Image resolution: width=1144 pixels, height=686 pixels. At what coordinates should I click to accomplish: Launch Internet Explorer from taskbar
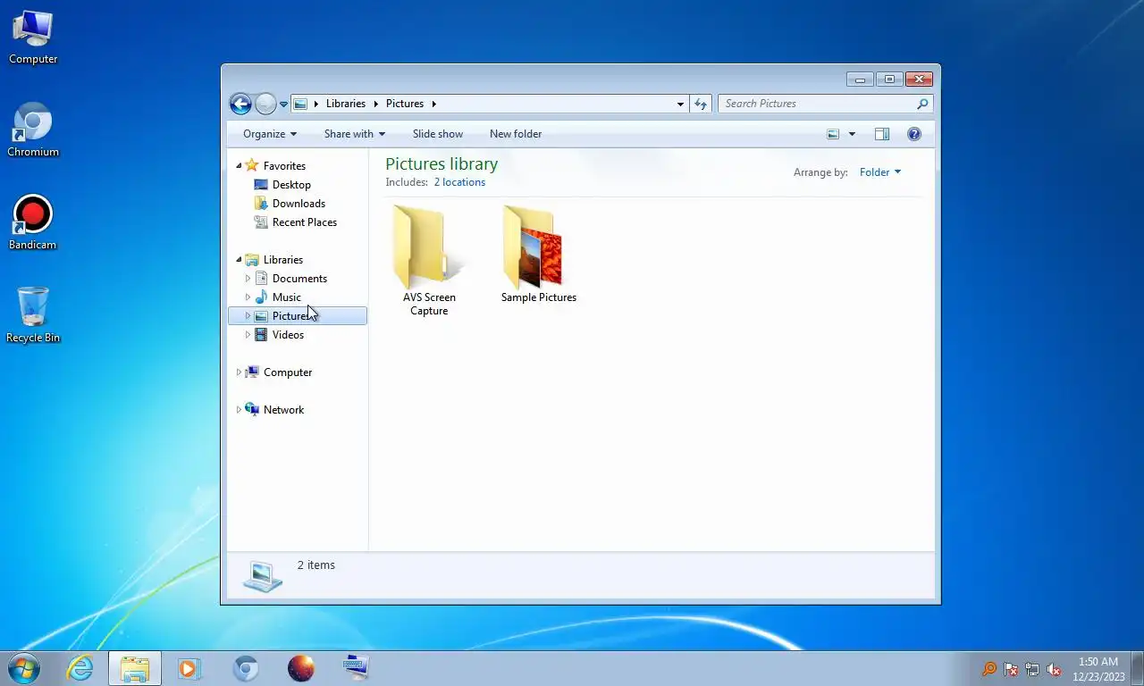[x=80, y=668]
